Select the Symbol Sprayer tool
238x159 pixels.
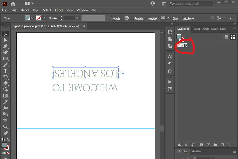5,108
